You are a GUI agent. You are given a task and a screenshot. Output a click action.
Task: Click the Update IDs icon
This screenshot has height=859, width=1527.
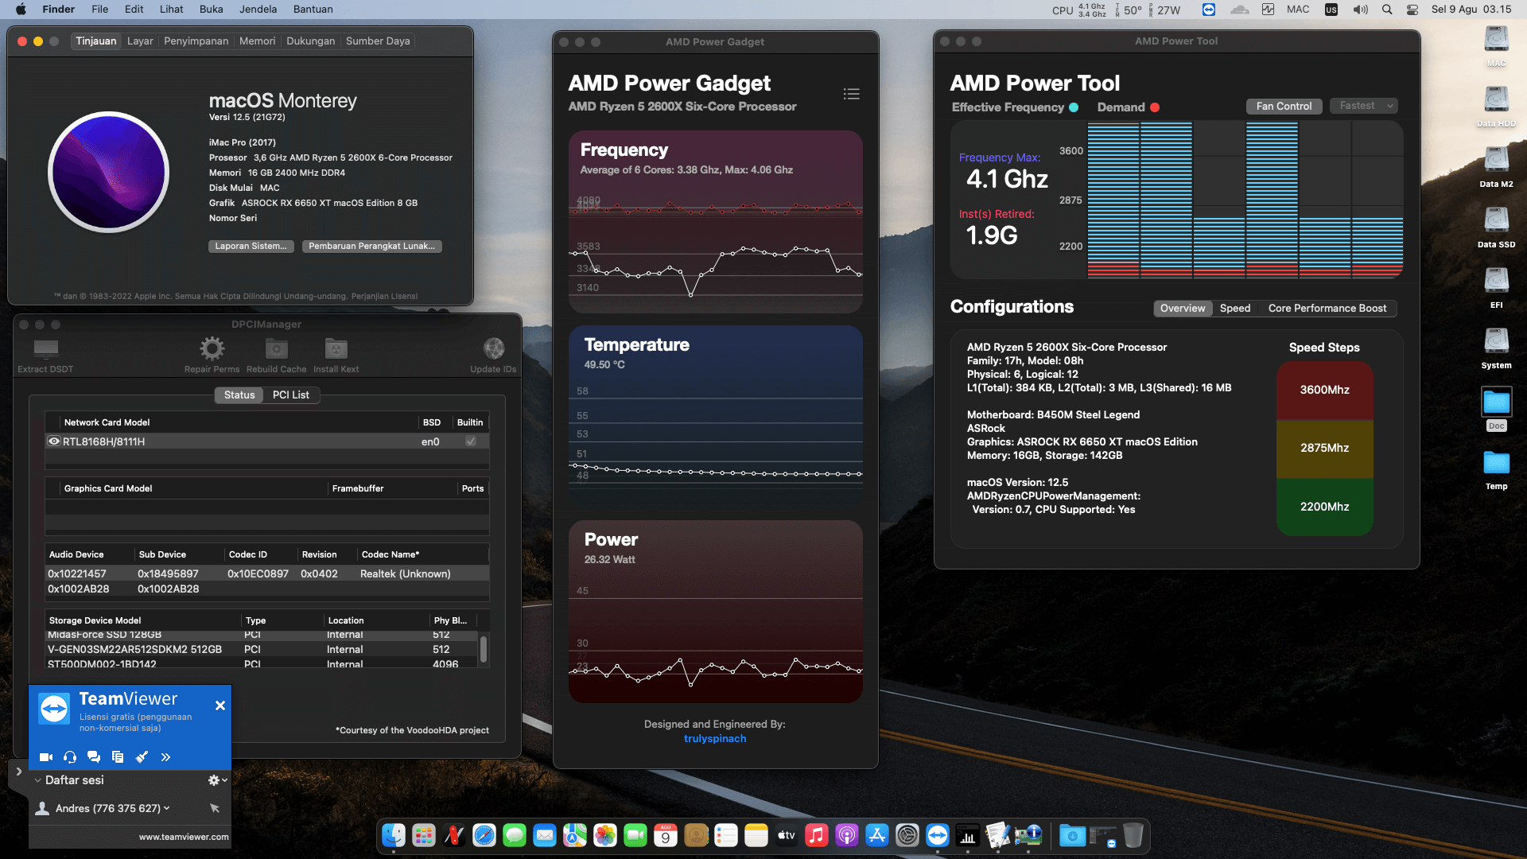[x=493, y=348]
